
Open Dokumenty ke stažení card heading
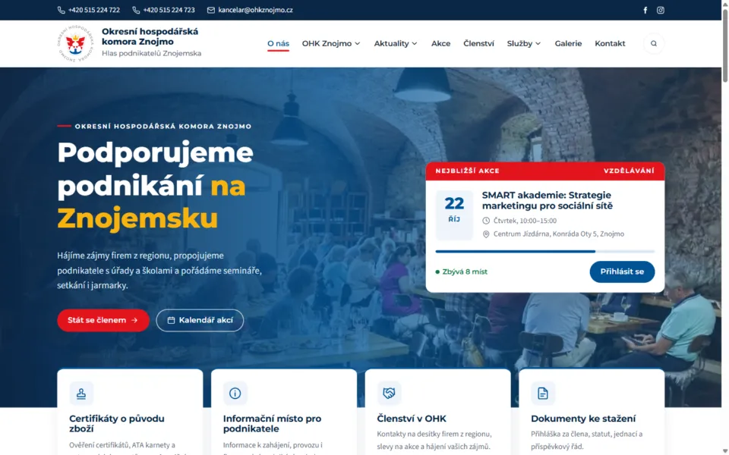(583, 419)
